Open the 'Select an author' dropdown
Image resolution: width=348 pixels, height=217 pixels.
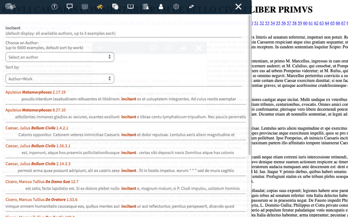[60, 57]
